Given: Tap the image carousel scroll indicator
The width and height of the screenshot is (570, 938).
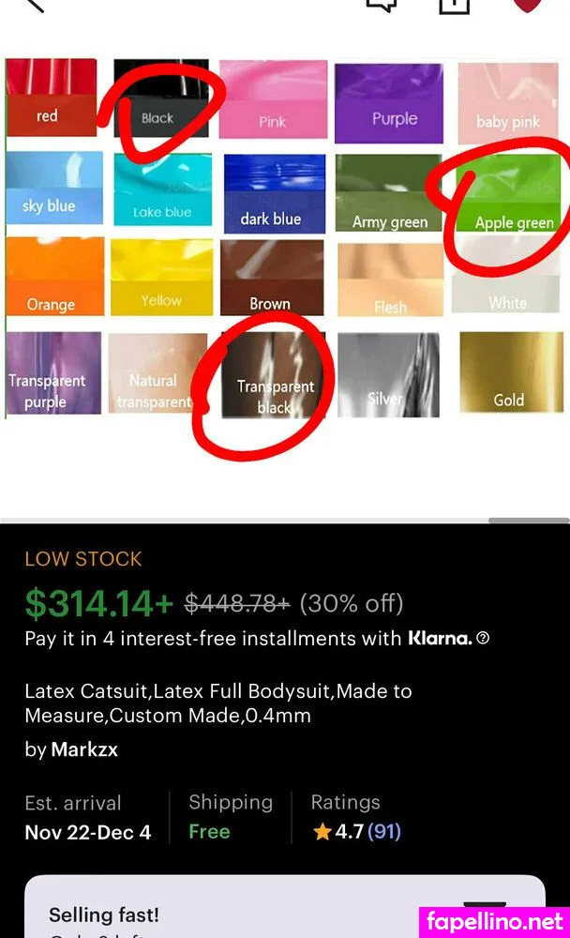Looking at the screenshot, I should point(529,521).
